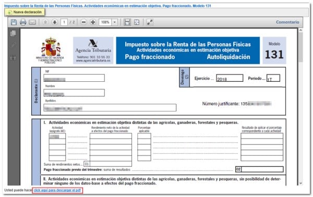Image resolution: width=313 pixels, height=197 pixels.
Task: Click the current page number field
Action: (x=64, y=22)
